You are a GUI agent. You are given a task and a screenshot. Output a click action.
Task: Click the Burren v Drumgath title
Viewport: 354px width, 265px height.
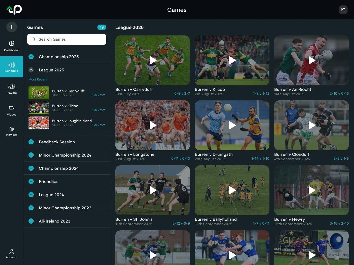[x=214, y=154]
